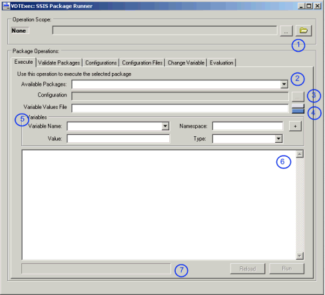Viewport: 325px width, 295px height.
Task: Click scrollbar up arrow in output list
Action: pyautogui.click(x=300, y=154)
